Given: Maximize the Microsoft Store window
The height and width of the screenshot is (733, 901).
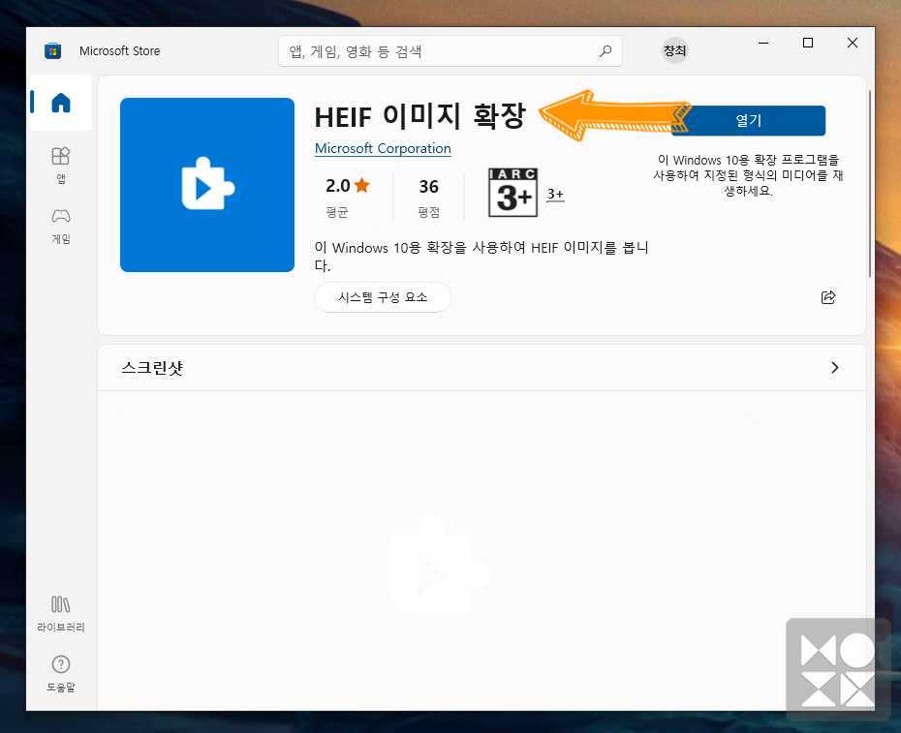Looking at the screenshot, I should [x=808, y=43].
